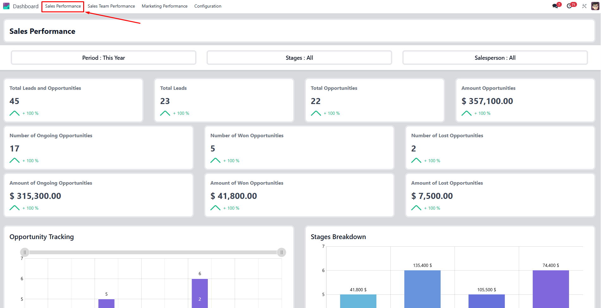Screen dimensions: 601x308
Task: Open the messages chat icon
Action: [555, 6]
